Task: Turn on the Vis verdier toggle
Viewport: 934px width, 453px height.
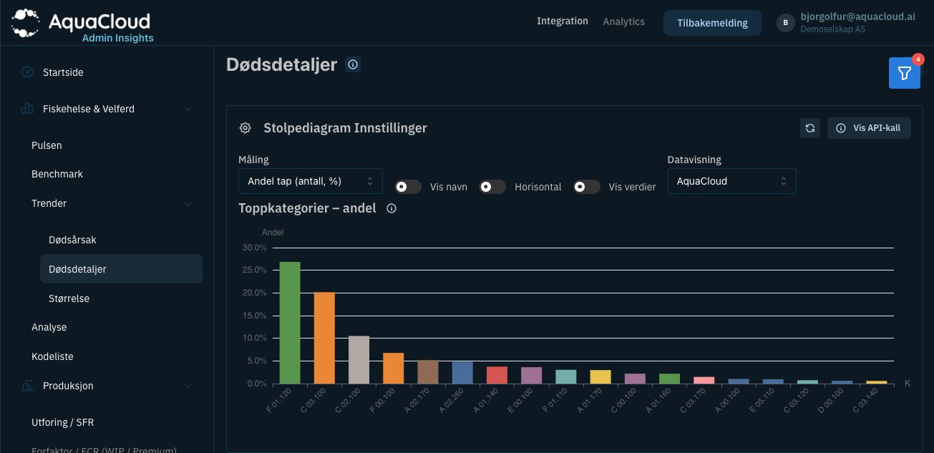Action: pyautogui.click(x=587, y=187)
